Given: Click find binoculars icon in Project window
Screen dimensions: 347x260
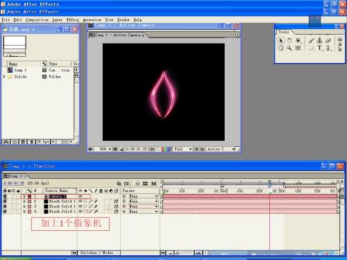Looking at the screenshot, I should point(6,141).
